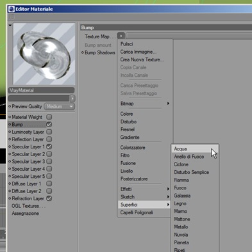This screenshot has height=252, width=252.
Task: Enable the Diffuse Layer 2 checkbox
Action: pos(49,191)
